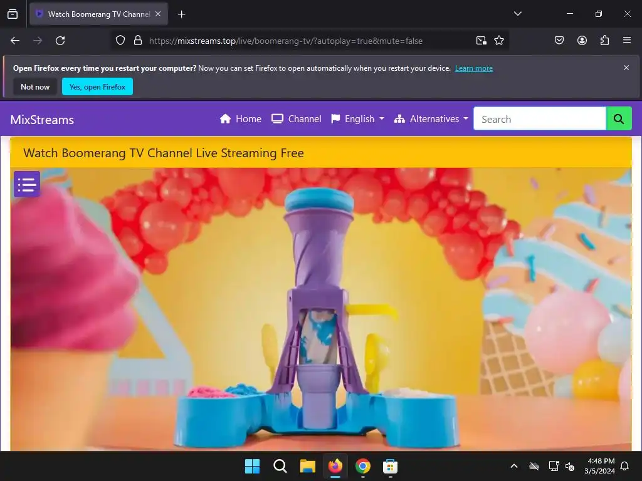Expand the English language dropdown
This screenshot has width=642, height=481.
coord(357,119)
